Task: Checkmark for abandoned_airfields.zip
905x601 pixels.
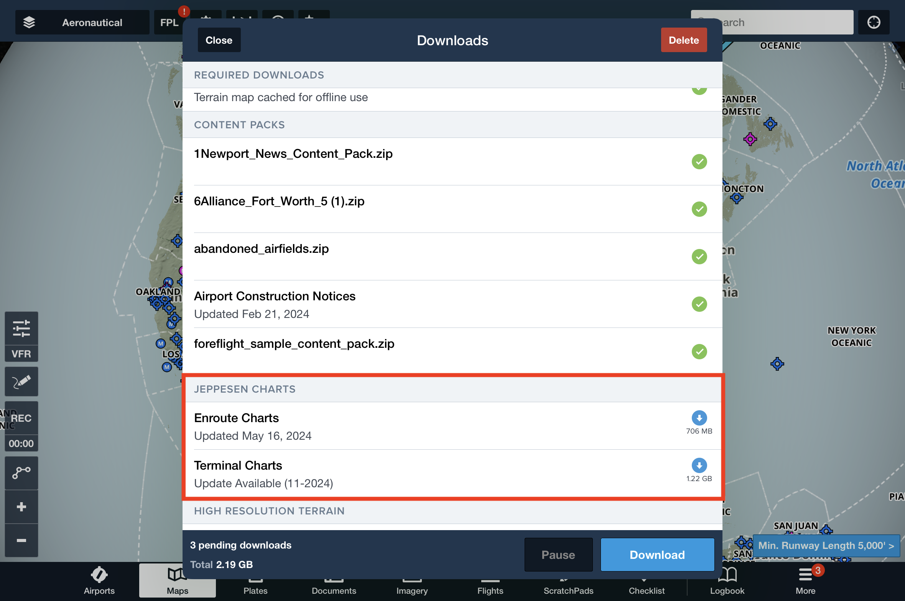Action: (x=699, y=256)
